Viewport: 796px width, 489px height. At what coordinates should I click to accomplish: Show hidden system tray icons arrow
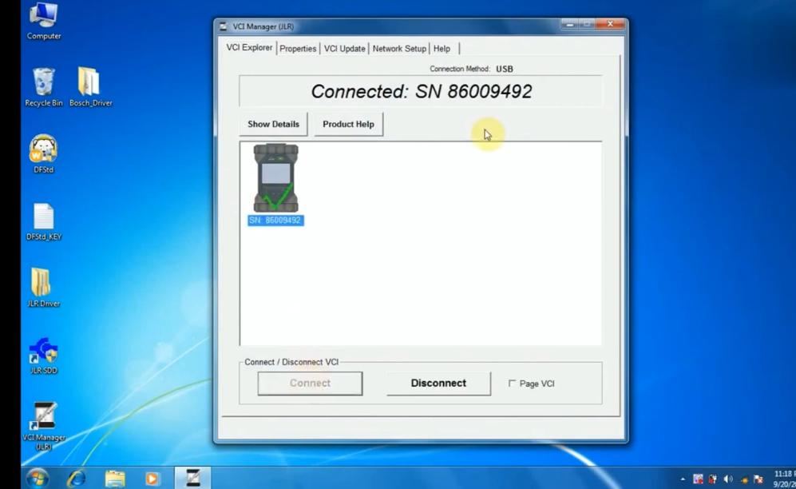coord(683,479)
